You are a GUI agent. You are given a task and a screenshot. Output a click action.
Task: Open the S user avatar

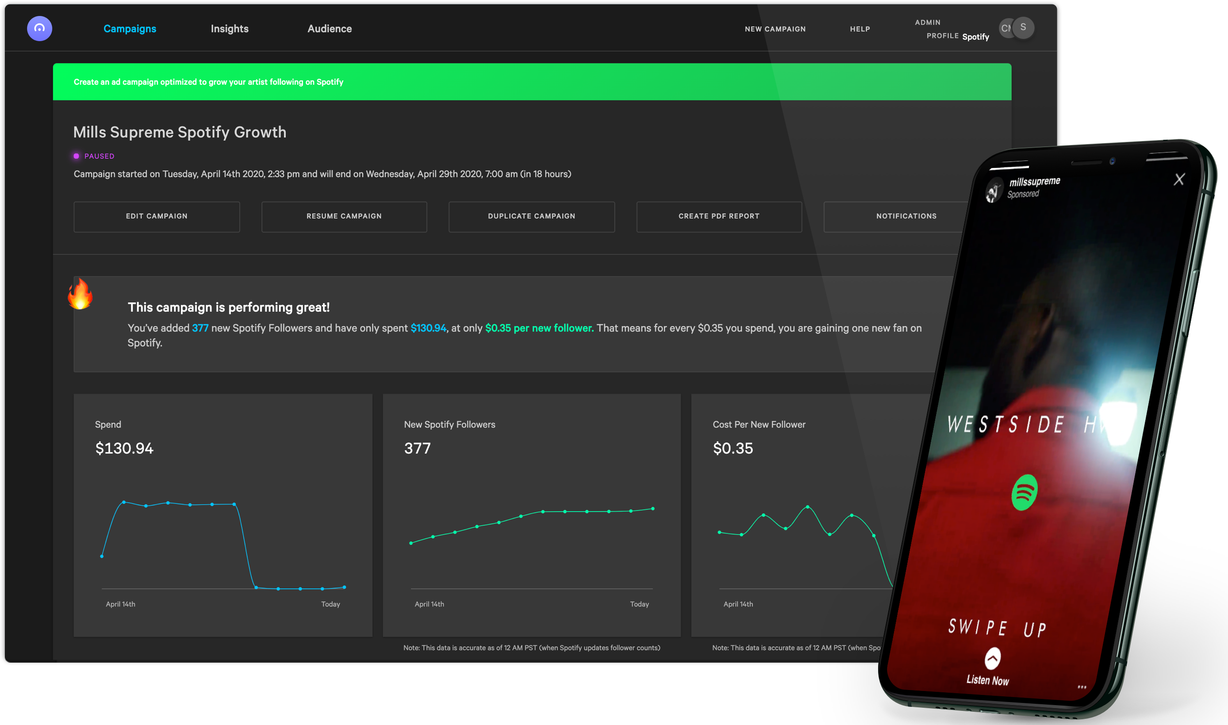tap(1023, 27)
